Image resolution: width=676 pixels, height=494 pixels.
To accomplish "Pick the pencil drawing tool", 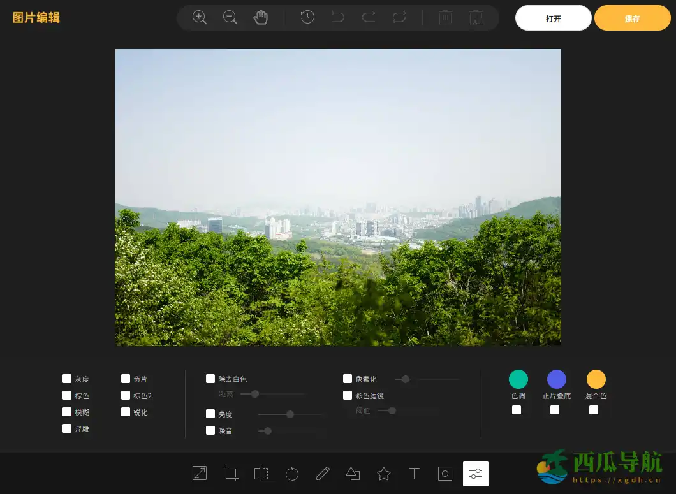I will pos(323,473).
